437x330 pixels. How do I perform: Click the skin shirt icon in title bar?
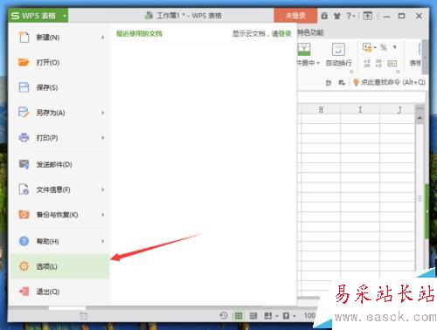click(337, 16)
